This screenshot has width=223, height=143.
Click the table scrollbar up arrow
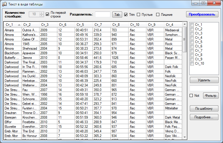tap(185, 24)
